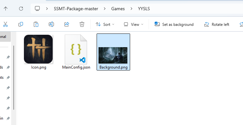243x125 pixels.
Task: Click the This PC monitor icon in address bar
Action: pos(37,9)
